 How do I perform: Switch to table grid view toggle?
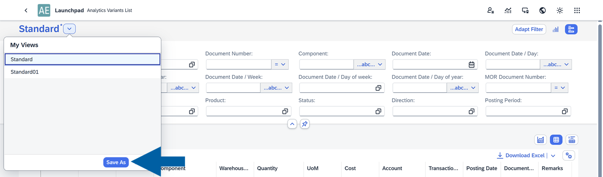[x=556, y=140]
